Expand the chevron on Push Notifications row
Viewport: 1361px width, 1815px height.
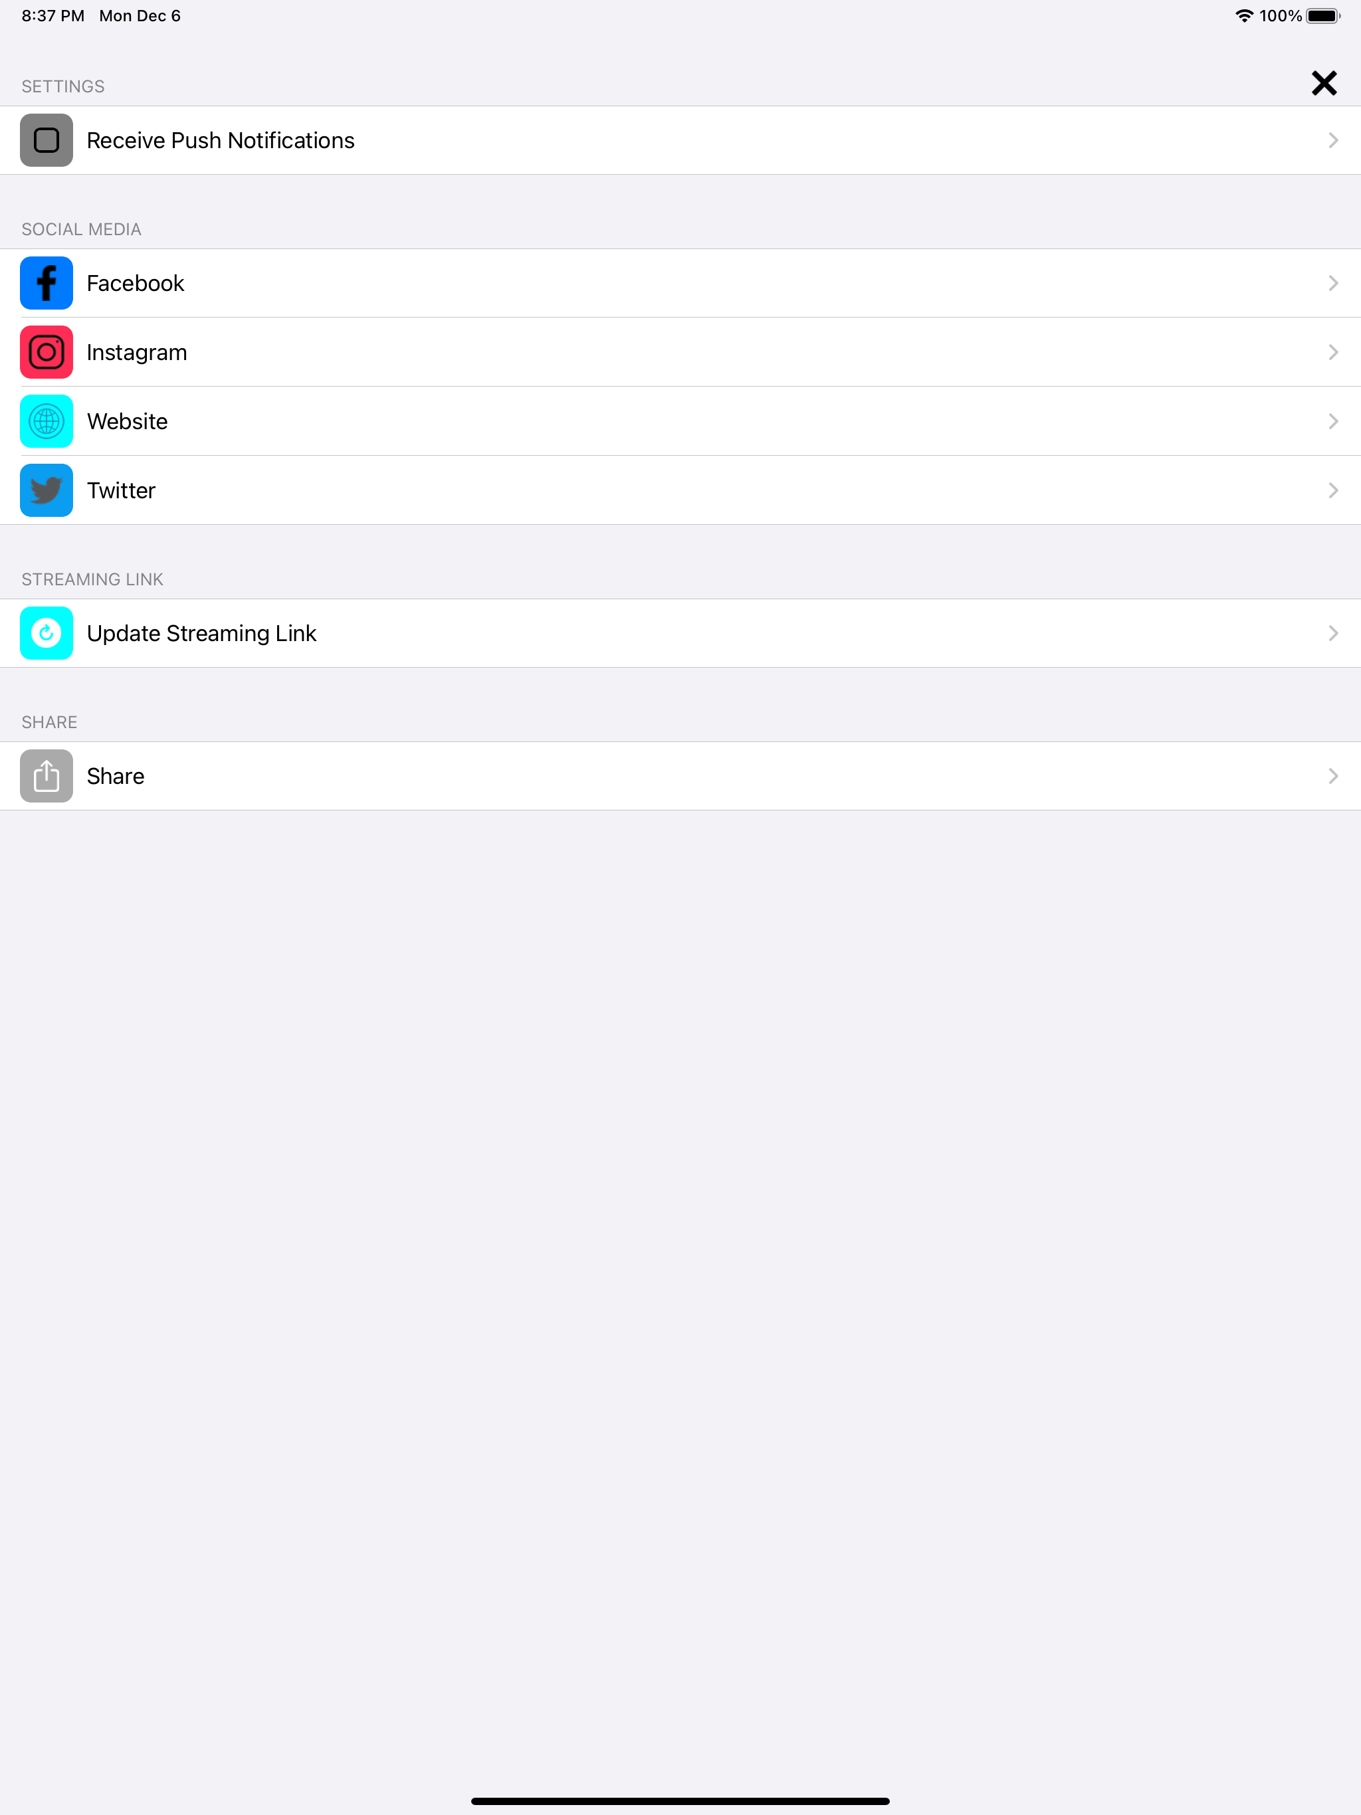click(1333, 140)
